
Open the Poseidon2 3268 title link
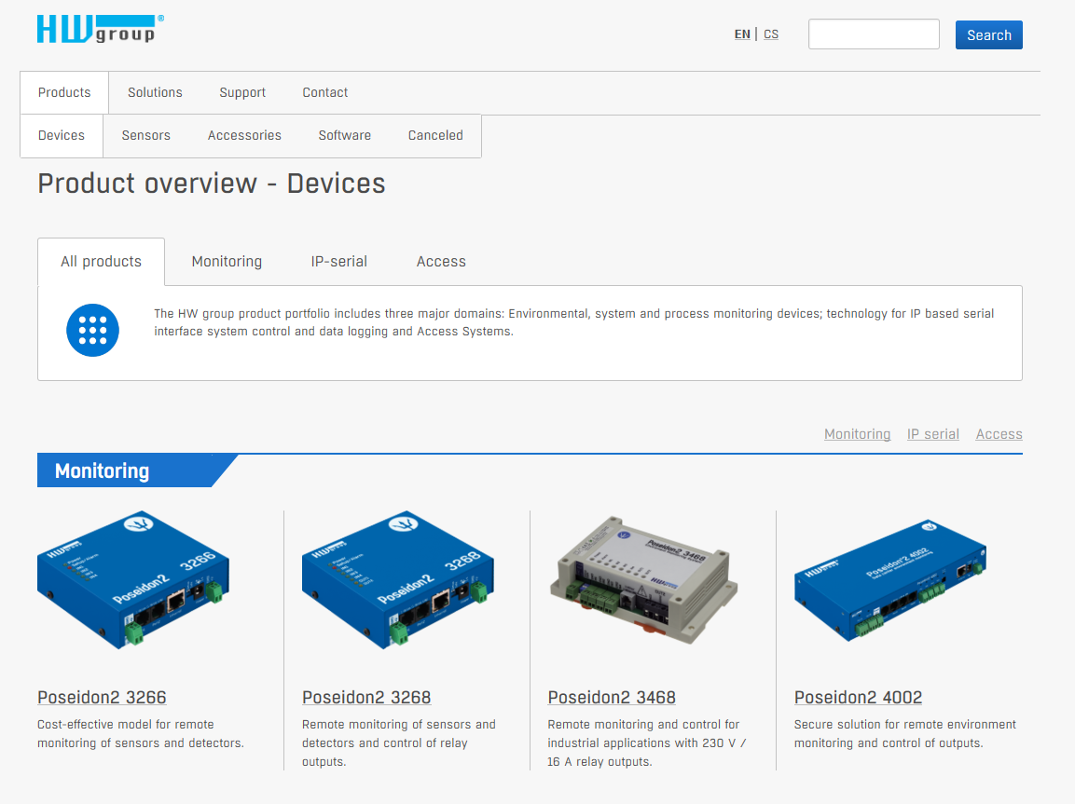[x=366, y=697]
